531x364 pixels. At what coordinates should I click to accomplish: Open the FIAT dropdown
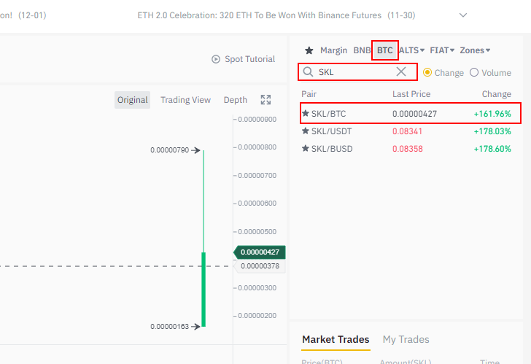[443, 50]
